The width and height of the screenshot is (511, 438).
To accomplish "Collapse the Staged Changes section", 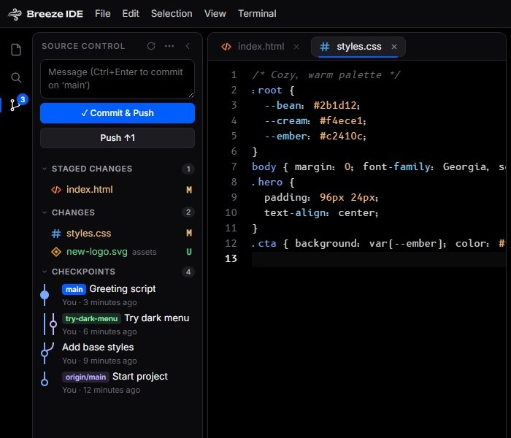I will [x=45, y=169].
